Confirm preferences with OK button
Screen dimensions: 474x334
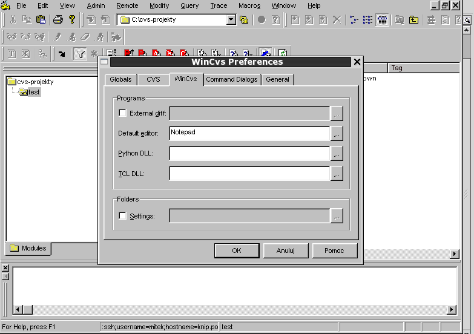237,250
